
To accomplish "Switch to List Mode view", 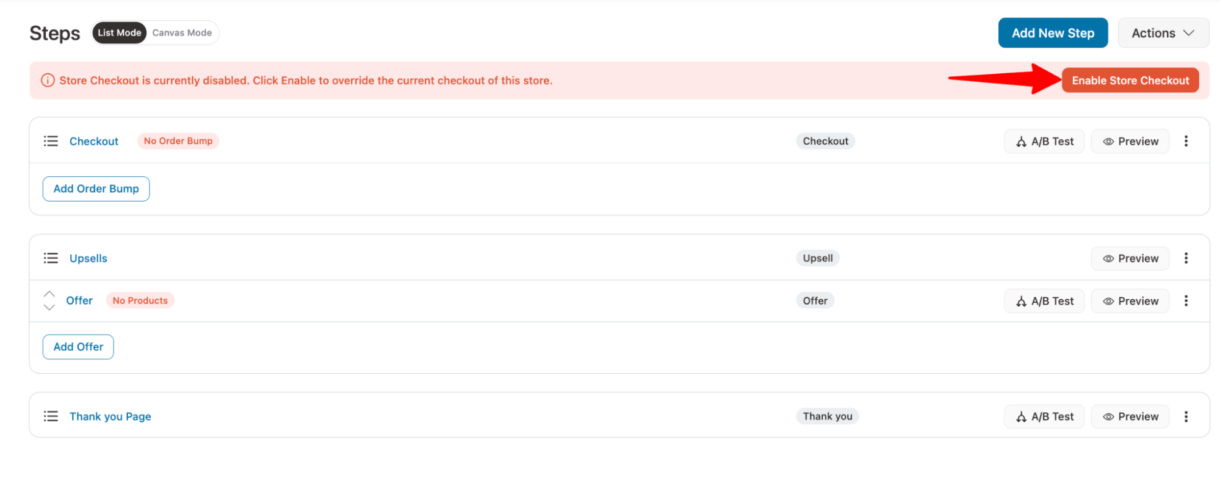I will (120, 33).
